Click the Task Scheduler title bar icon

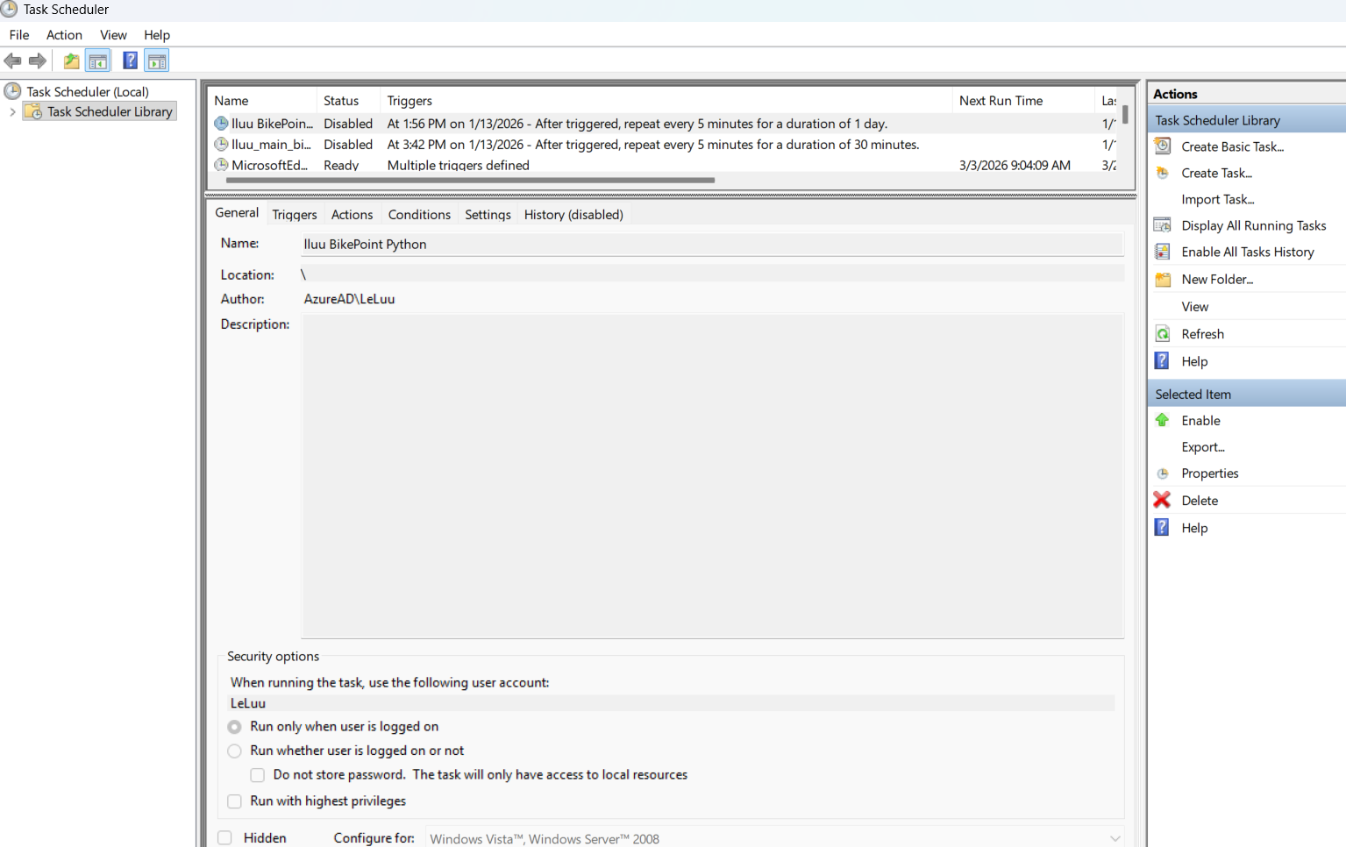(x=10, y=9)
